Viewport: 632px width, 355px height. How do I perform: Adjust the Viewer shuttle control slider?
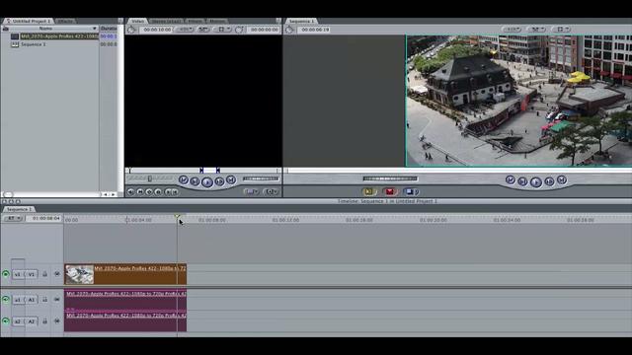tap(149, 178)
